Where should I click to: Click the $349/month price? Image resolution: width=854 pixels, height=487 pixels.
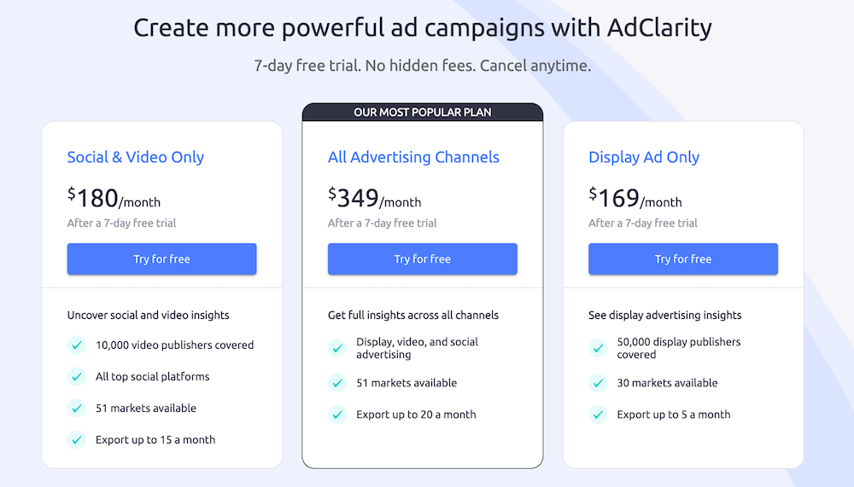(x=375, y=200)
